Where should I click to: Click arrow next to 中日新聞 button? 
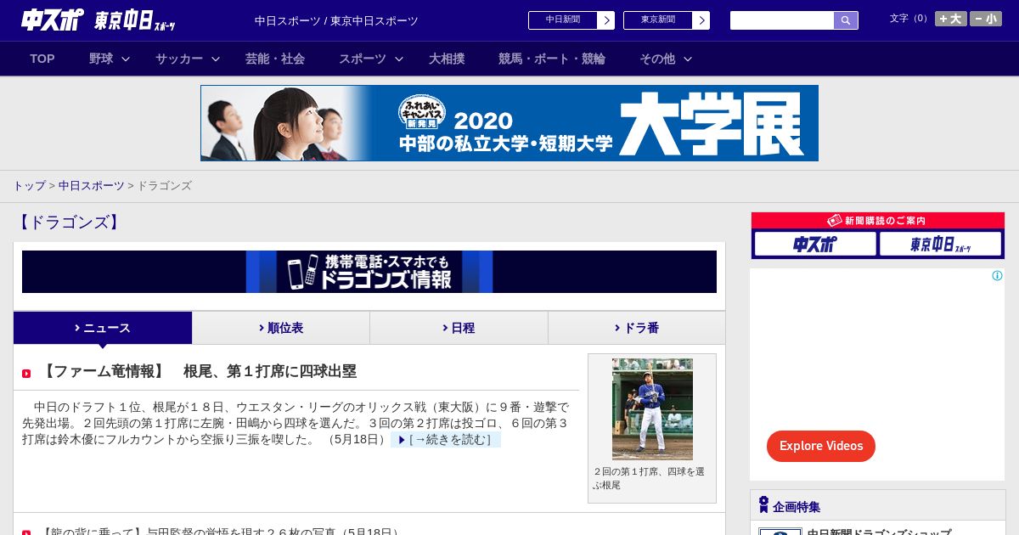pyautogui.click(x=606, y=20)
